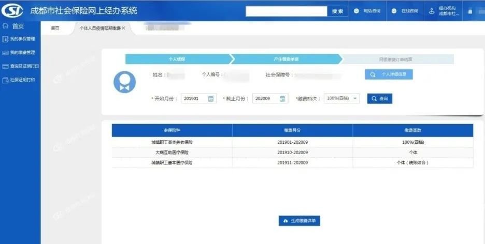This screenshot has width=485, height=244.
Task: Close the 个体人员疫情延期缴费 tab
Action: (x=124, y=28)
